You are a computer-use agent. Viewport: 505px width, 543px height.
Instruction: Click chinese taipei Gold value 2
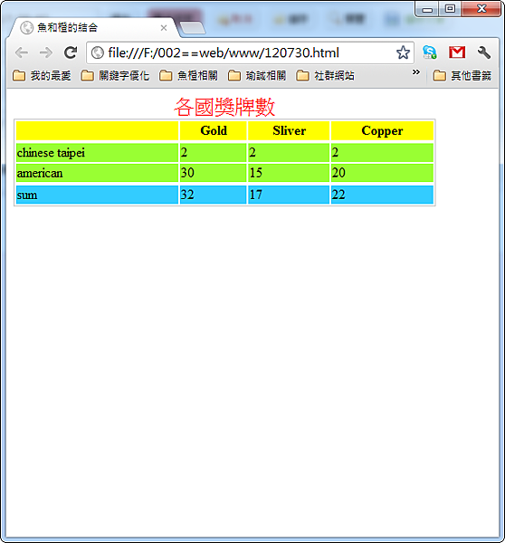184,152
